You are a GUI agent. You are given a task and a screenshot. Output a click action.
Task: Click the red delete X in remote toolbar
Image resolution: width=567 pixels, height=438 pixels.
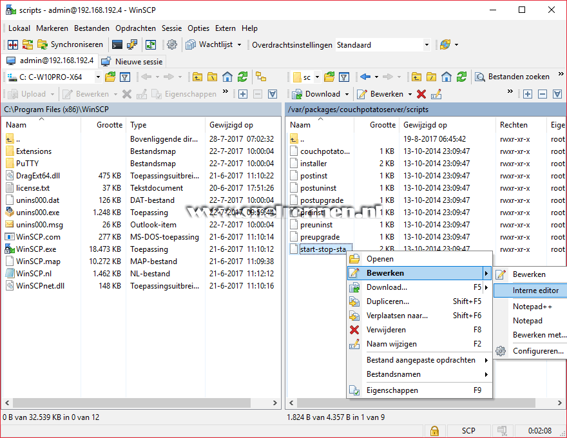[x=421, y=94]
